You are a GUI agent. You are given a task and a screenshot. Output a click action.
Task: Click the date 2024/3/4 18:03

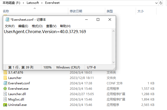pos(81,73)
